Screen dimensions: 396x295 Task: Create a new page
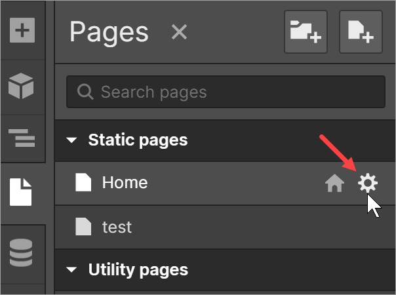click(361, 32)
